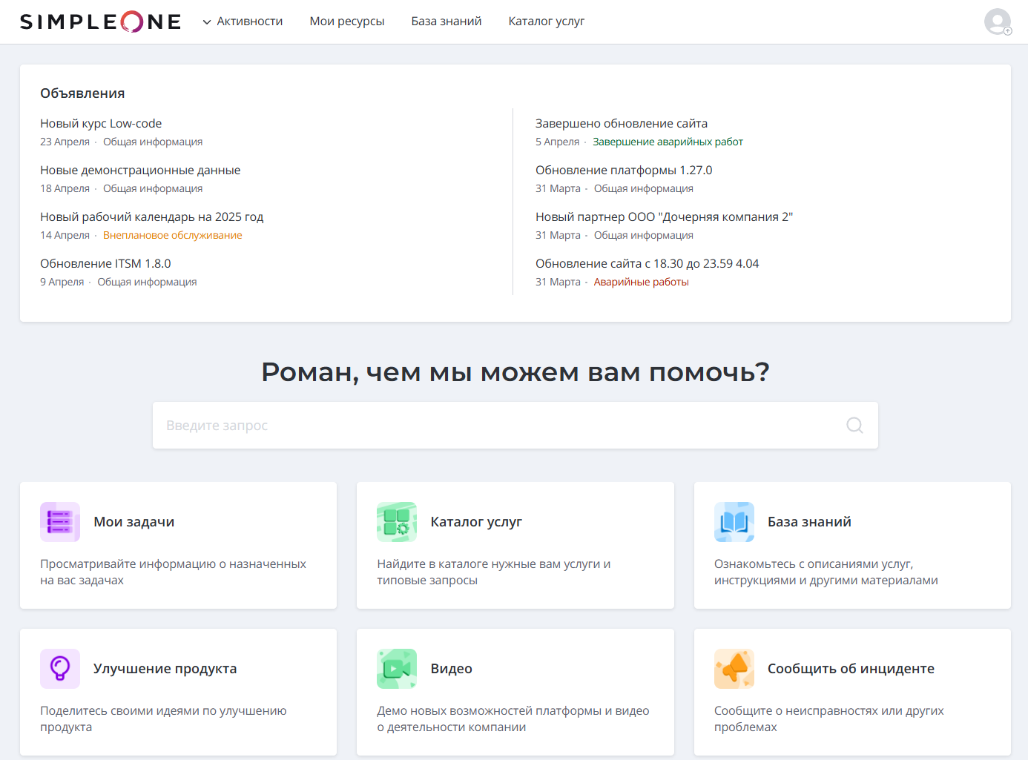Expand the Активности dropdown menu
The image size is (1028, 760).
pos(243,22)
